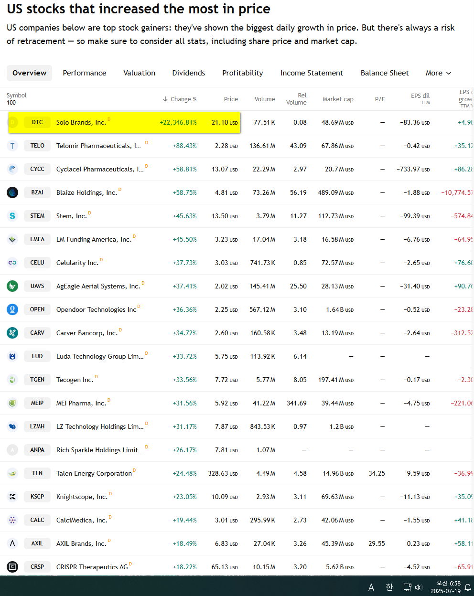Click the taskbar input mode A indicator
Image resolution: width=474 pixels, height=596 pixels.
(371, 587)
